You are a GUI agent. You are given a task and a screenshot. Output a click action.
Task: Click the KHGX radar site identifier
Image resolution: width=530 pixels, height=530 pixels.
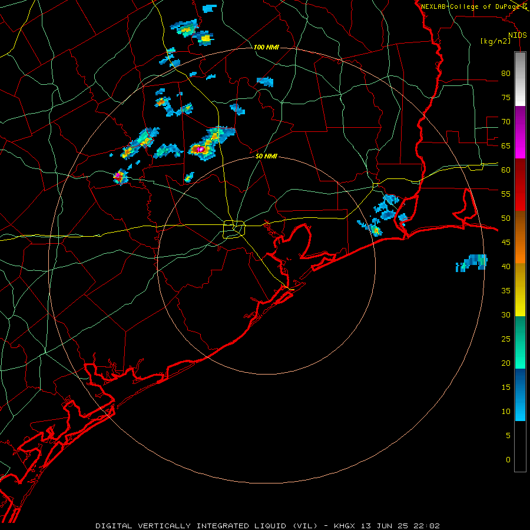click(x=344, y=526)
